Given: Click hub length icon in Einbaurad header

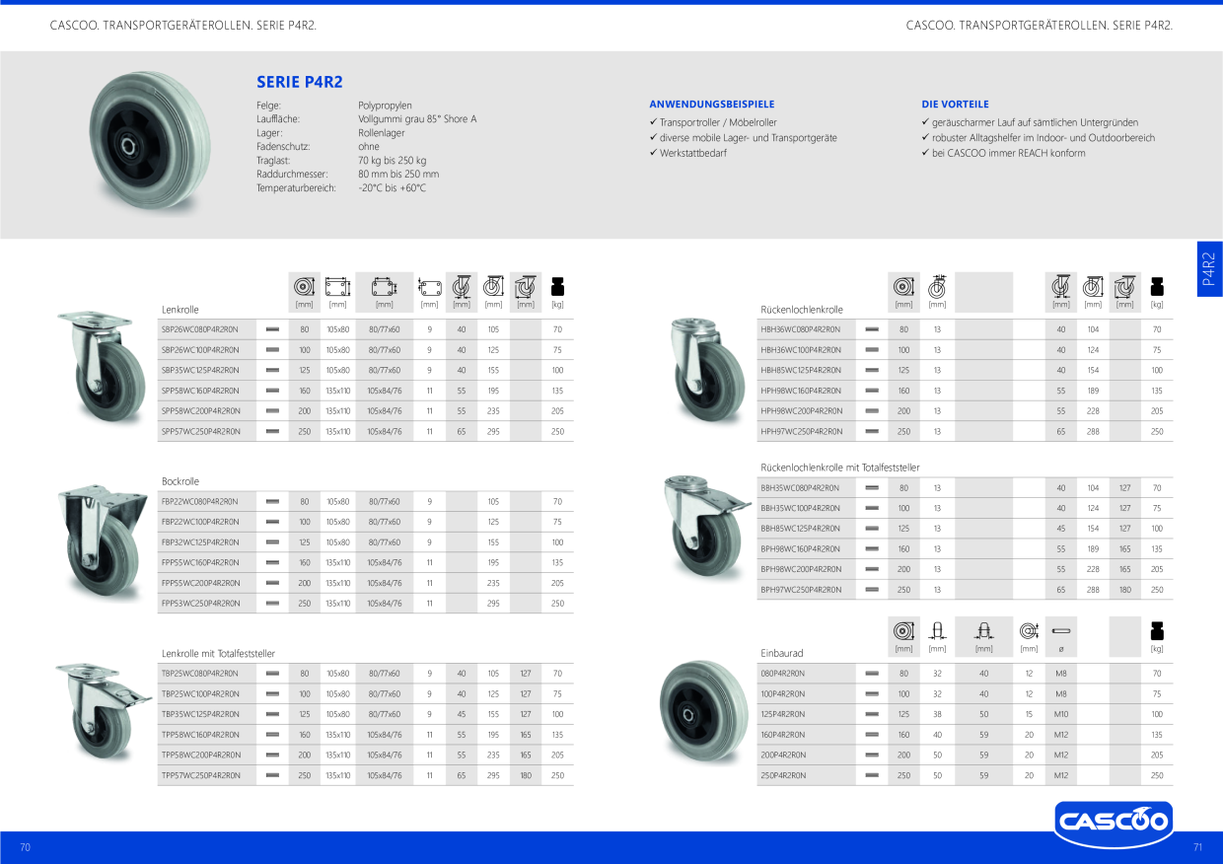Looking at the screenshot, I should coord(983,630).
